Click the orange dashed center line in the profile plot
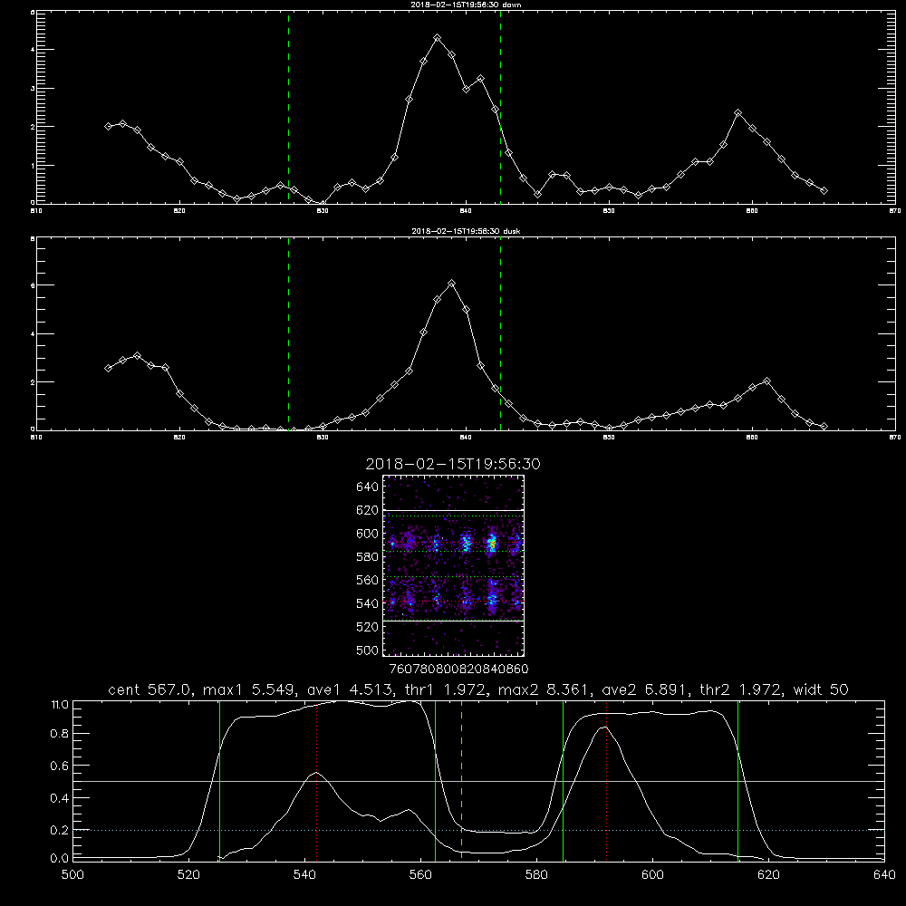The height and width of the screenshot is (906, 906). pyautogui.click(x=462, y=780)
